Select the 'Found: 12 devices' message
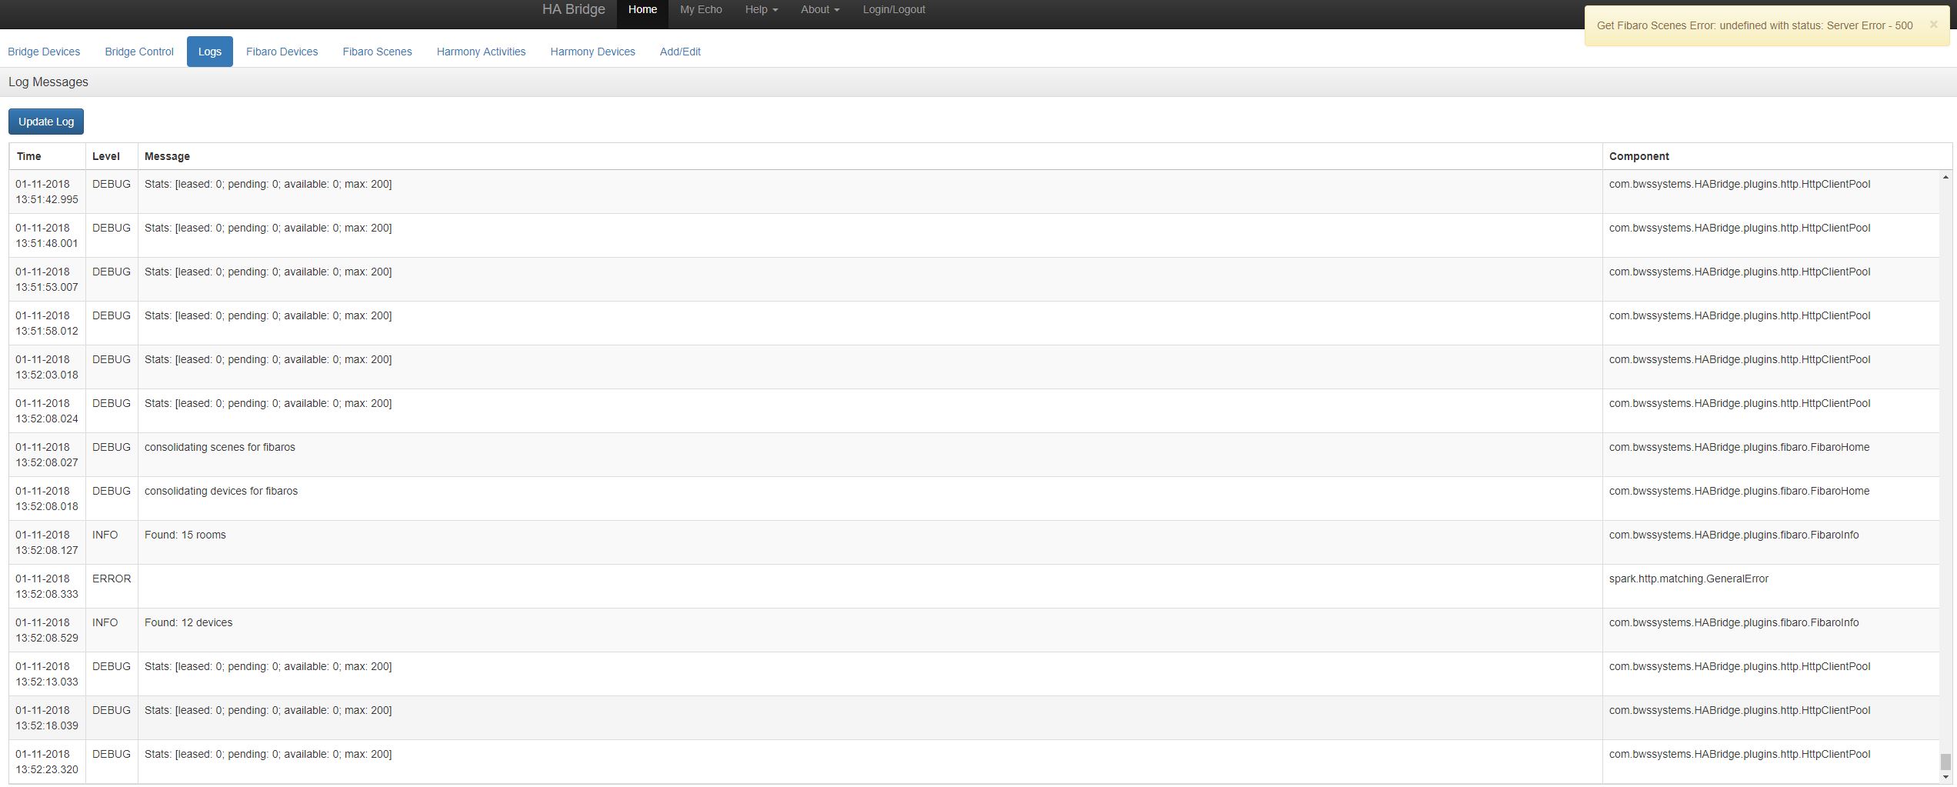 [188, 622]
